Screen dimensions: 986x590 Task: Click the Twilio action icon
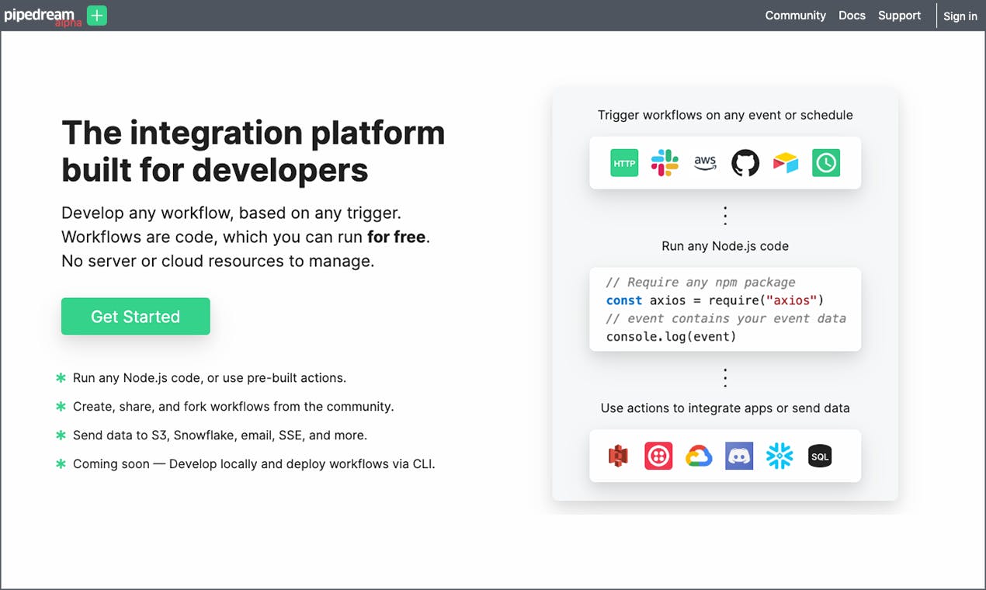[x=658, y=456]
